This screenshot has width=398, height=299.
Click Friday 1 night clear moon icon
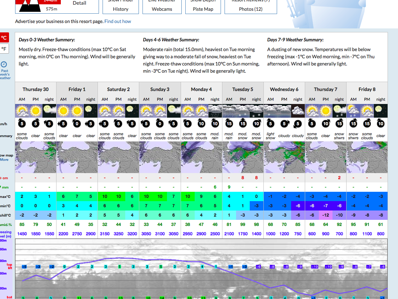pyautogui.click(x=91, y=111)
